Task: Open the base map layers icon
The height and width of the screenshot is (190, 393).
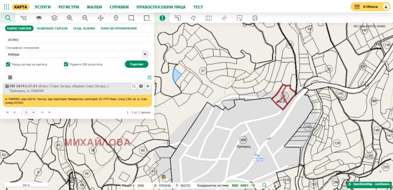Action: (39, 18)
